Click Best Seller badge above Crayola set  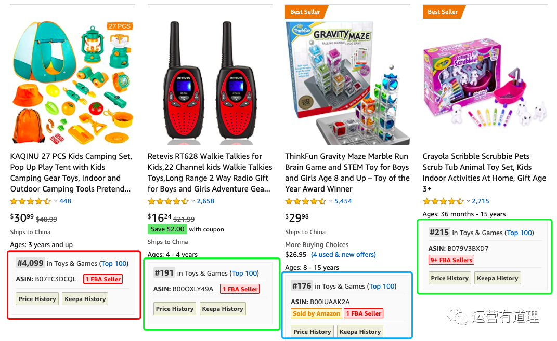pyautogui.click(x=444, y=12)
